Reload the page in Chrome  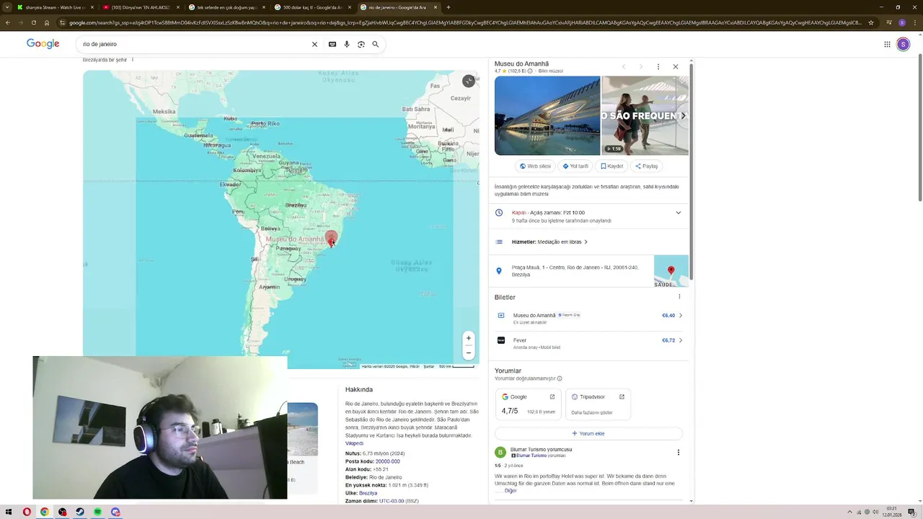pos(33,22)
